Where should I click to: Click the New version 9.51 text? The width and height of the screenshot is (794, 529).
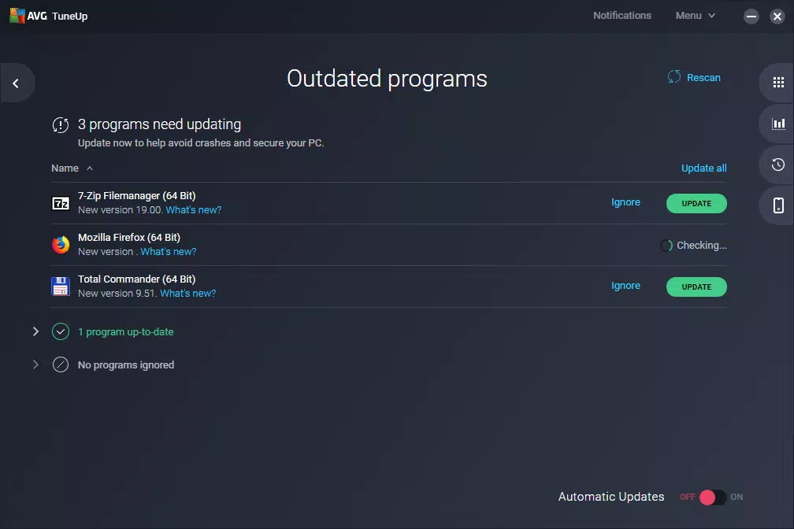(x=117, y=294)
